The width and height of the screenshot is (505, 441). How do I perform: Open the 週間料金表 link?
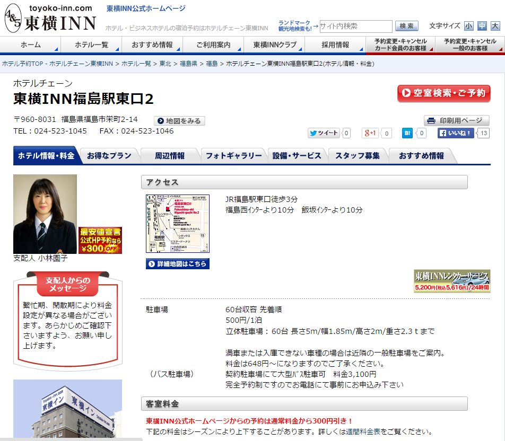(363, 431)
